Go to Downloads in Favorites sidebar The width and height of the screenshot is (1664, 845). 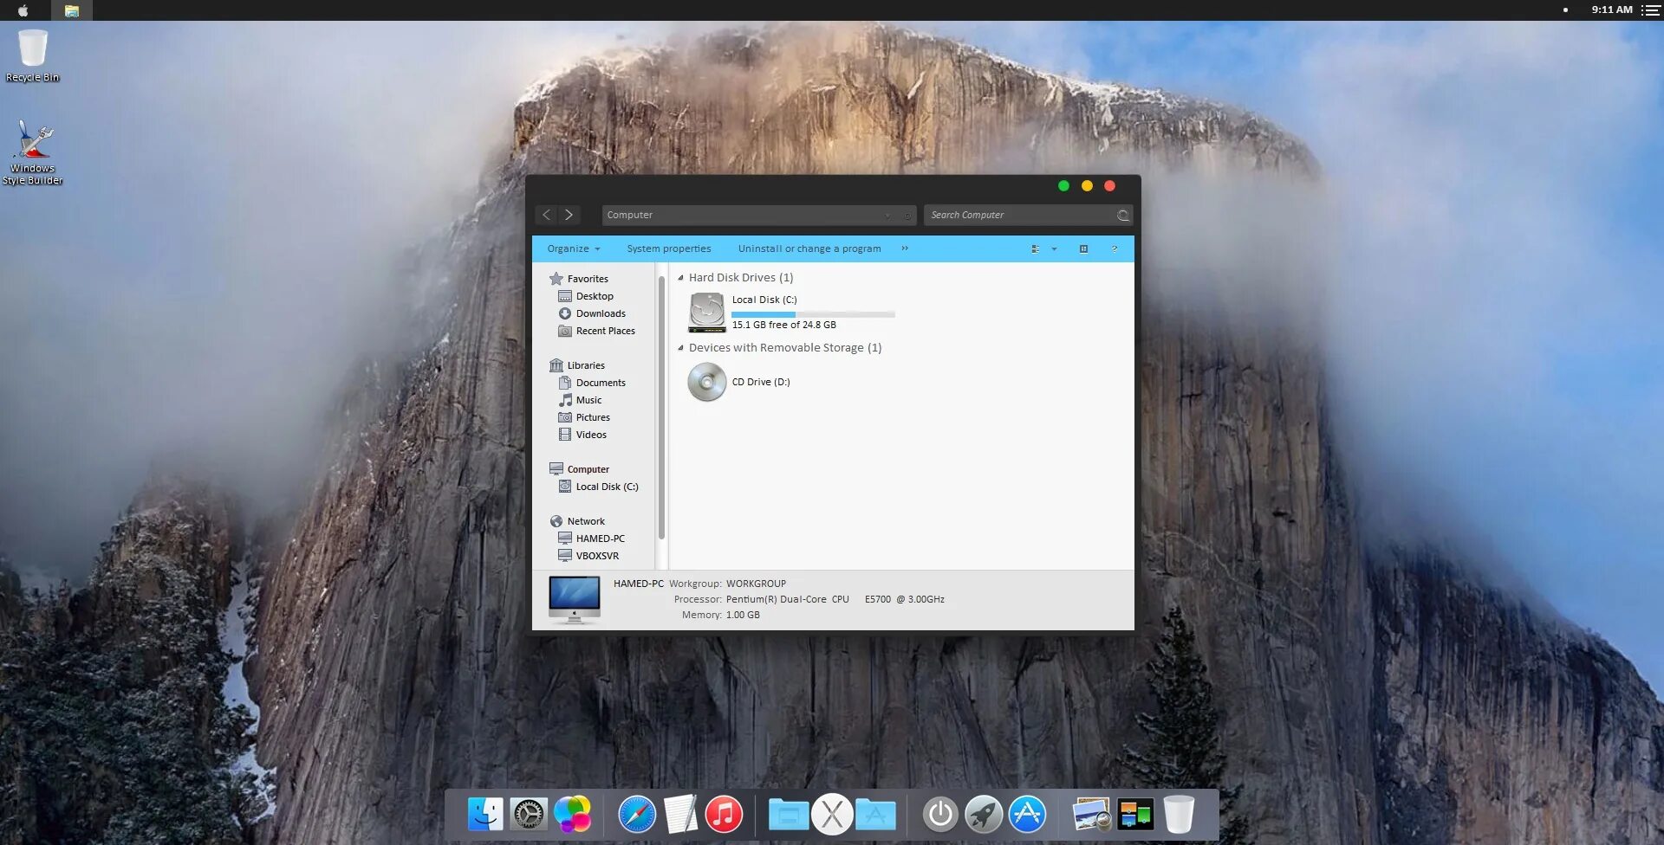click(601, 313)
